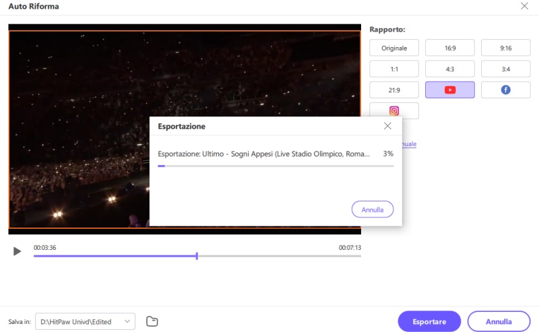Click the Esportazione: Ultimo - Sogni Appesi filename text

point(263,154)
